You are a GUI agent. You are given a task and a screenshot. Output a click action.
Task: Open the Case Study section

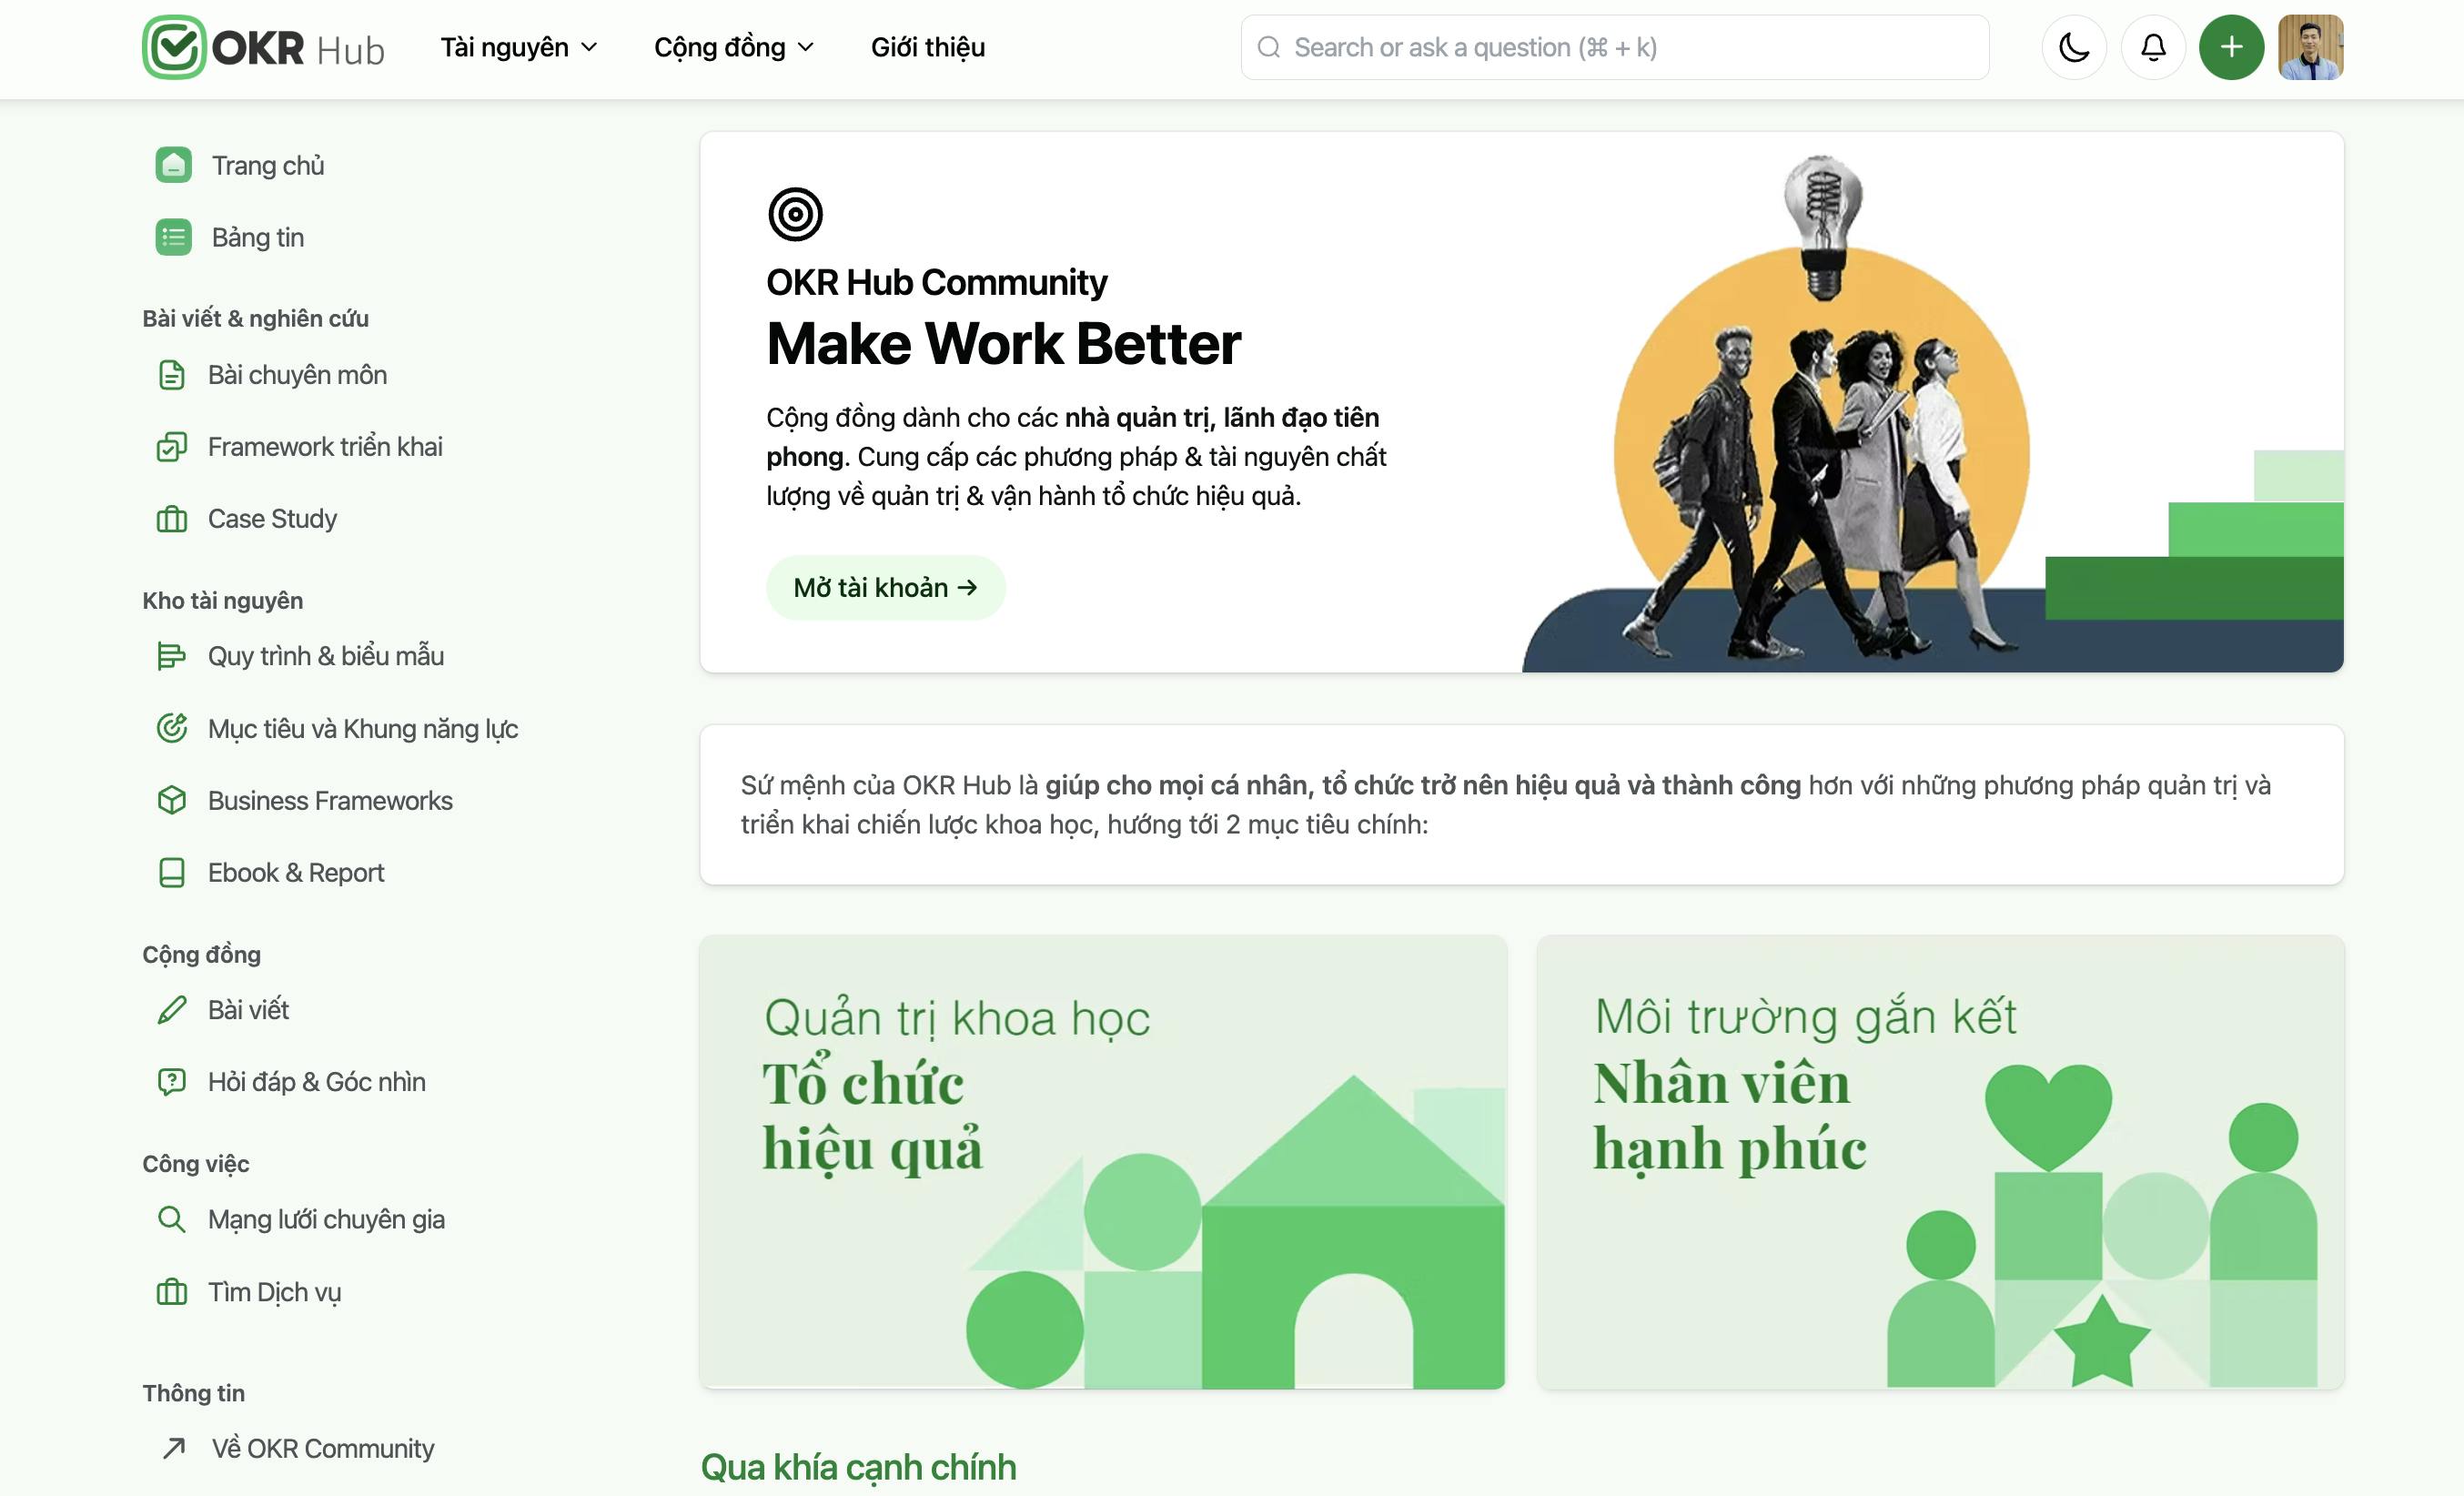(247, 519)
